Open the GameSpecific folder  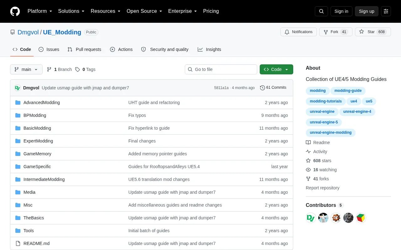tap(37, 167)
